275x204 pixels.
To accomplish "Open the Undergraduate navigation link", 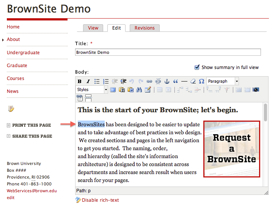I will [23, 53].
